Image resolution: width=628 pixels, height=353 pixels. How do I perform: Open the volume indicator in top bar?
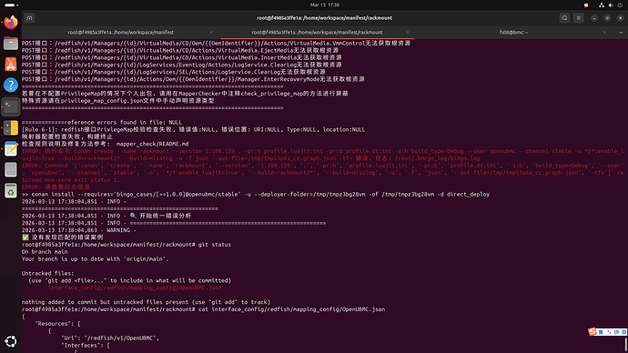click(611, 5)
